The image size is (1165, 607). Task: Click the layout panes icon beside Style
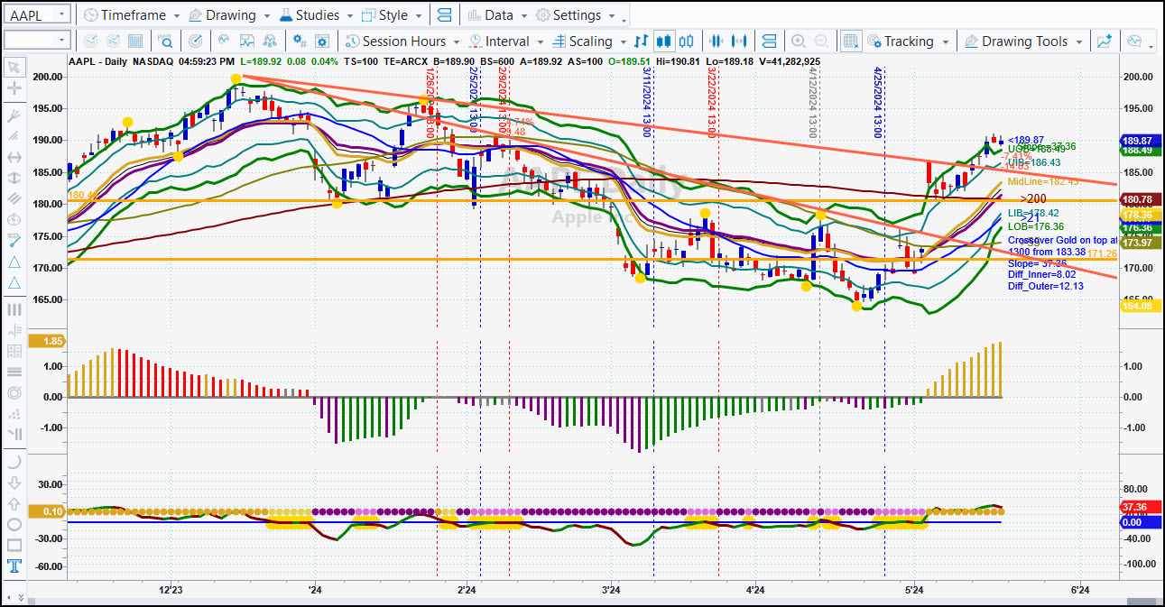coord(444,15)
